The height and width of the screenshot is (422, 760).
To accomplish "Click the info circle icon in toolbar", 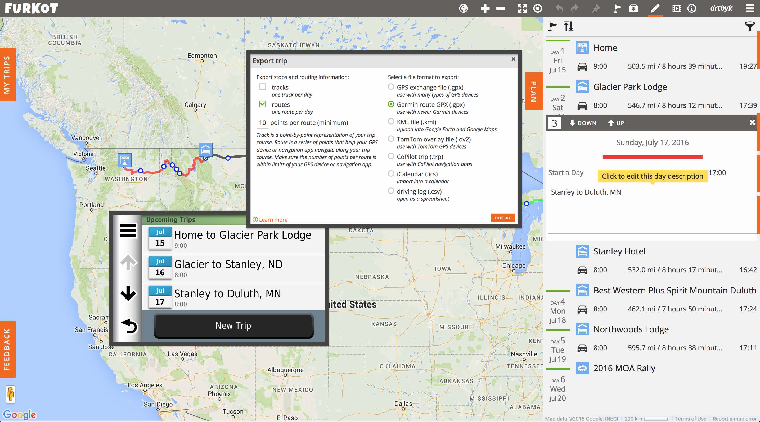I will [692, 8].
